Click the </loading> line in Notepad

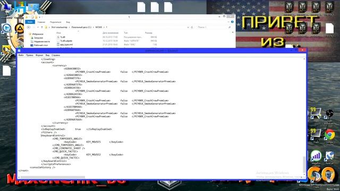[x=48, y=59]
